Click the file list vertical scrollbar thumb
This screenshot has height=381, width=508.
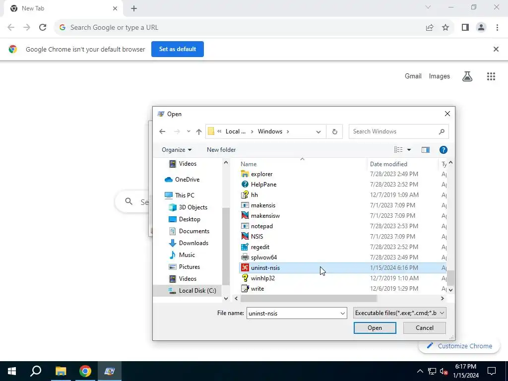(x=450, y=278)
